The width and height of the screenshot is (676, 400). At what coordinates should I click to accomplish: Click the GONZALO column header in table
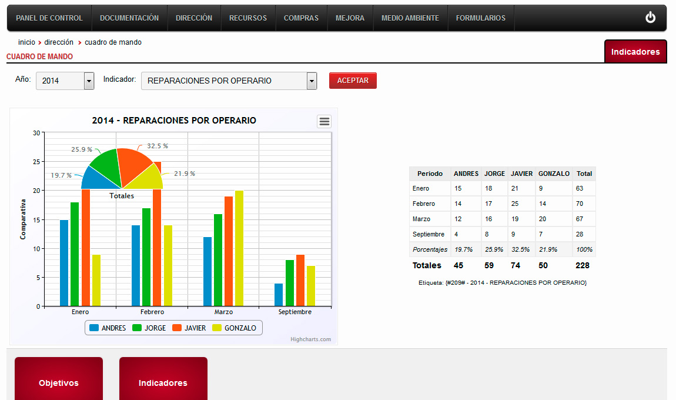554,174
